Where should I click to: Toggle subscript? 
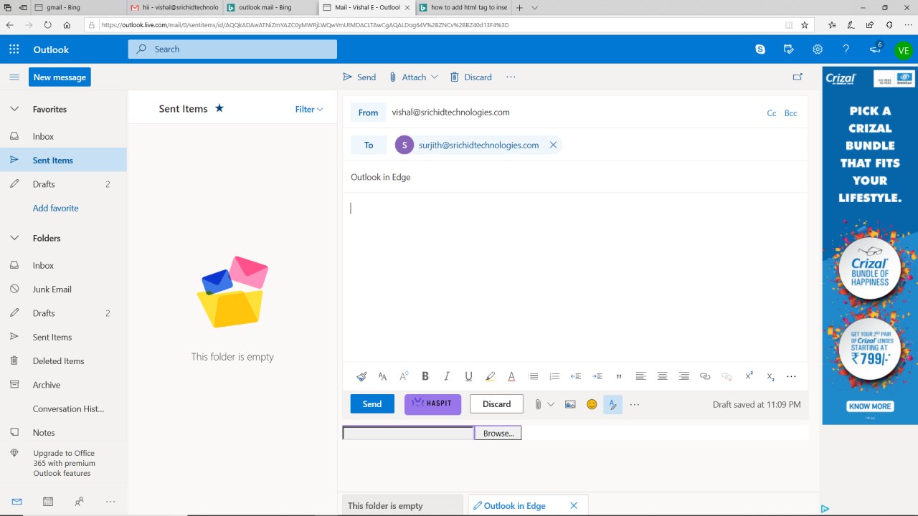(x=770, y=376)
